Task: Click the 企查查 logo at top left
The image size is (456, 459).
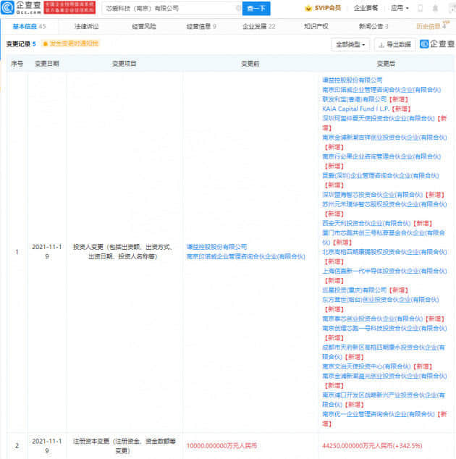Action: (x=21, y=8)
